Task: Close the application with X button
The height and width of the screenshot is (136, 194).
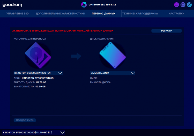Action: coord(189,5)
